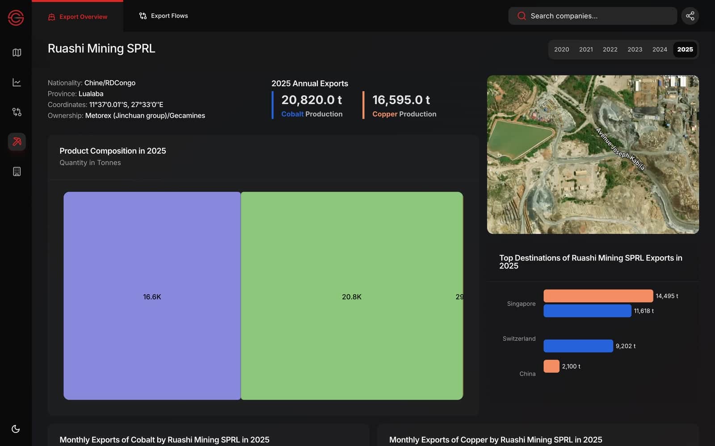
Task: Toggle dark mode moon icon
Action: pos(16,429)
